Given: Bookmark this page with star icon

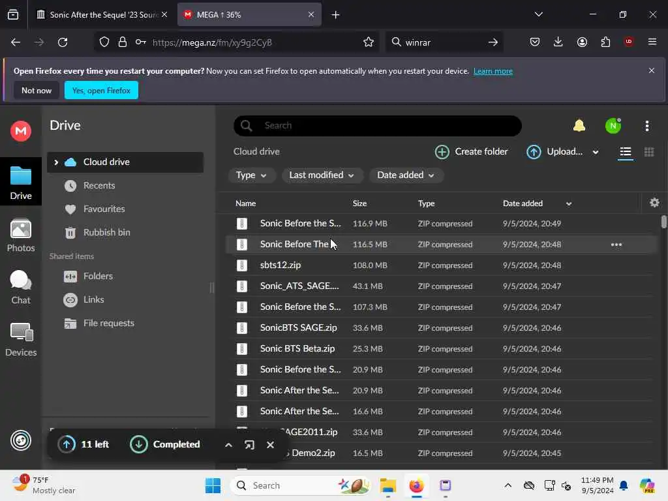Looking at the screenshot, I should pos(369,42).
